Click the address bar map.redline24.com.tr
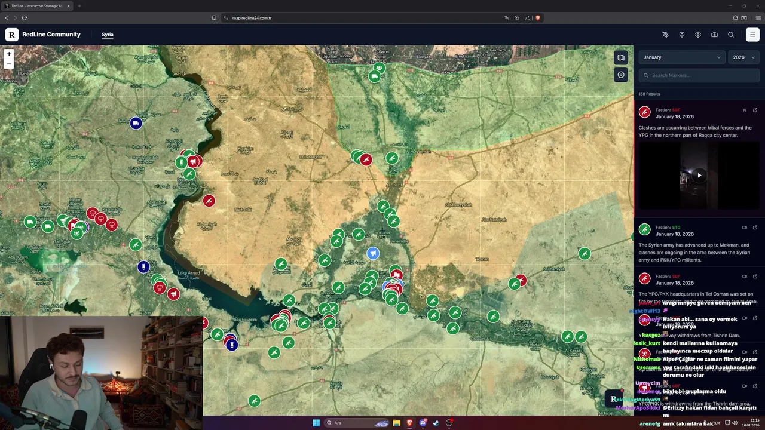Screen dimensions: 765x430 252,18
